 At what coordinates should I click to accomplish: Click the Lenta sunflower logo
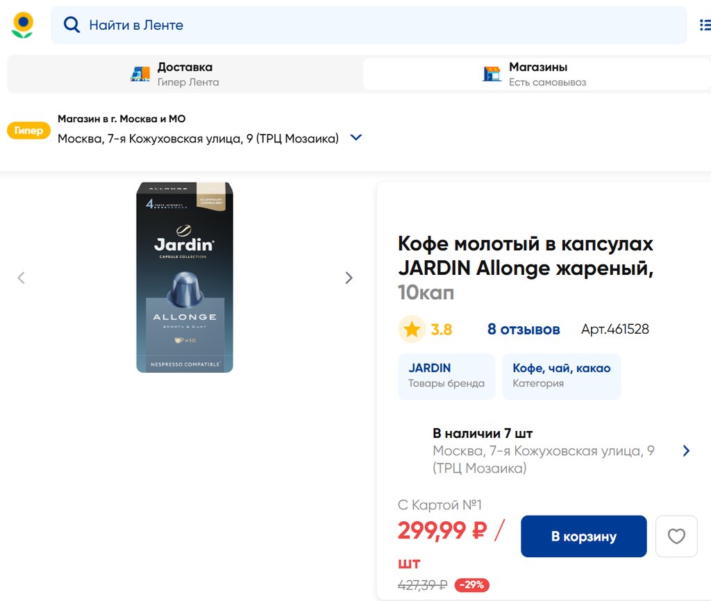(23, 25)
